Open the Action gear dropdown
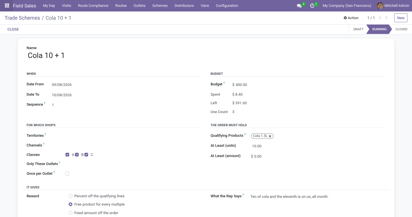This screenshot has height=217, width=412. click(x=351, y=18)
